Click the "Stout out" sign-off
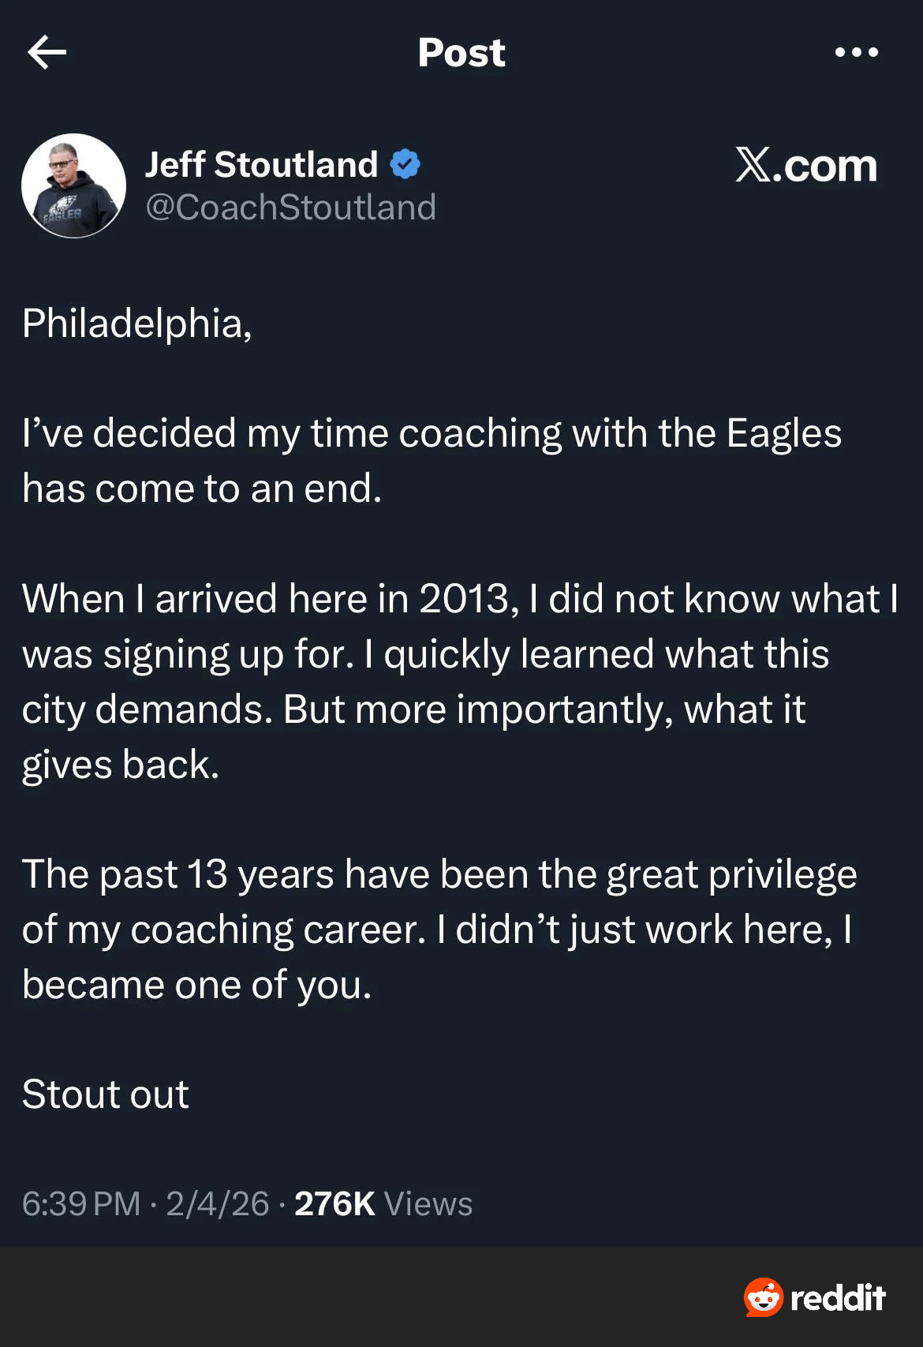Viewport: 923px width, 1347px height. [106, 1094]
